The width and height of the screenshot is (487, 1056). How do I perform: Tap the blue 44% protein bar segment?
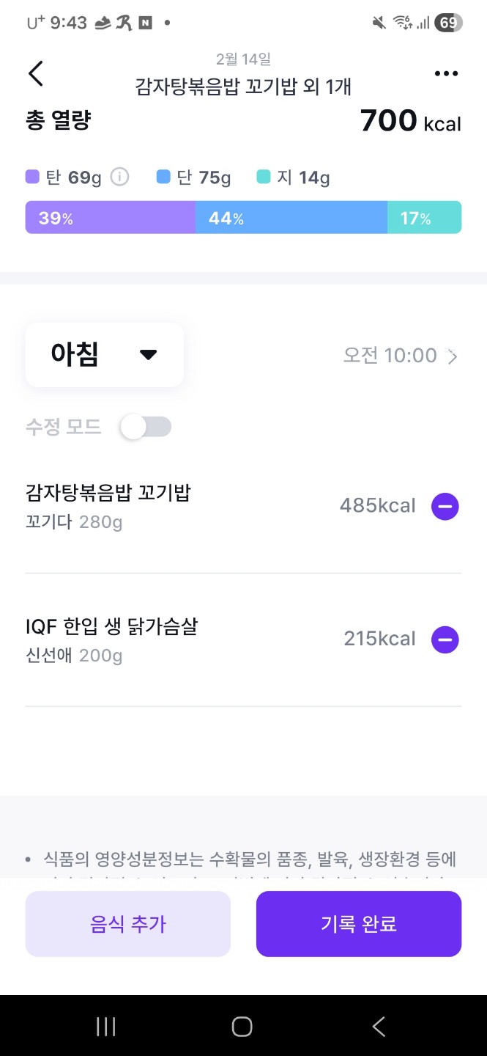291,218
